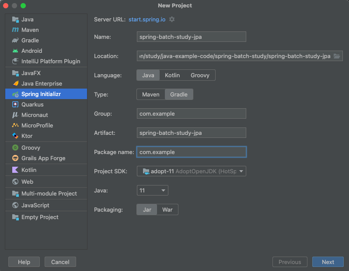Select IntelliJ Platform Plugin in sidebar
349x271 pixels.
click(46, 61)
